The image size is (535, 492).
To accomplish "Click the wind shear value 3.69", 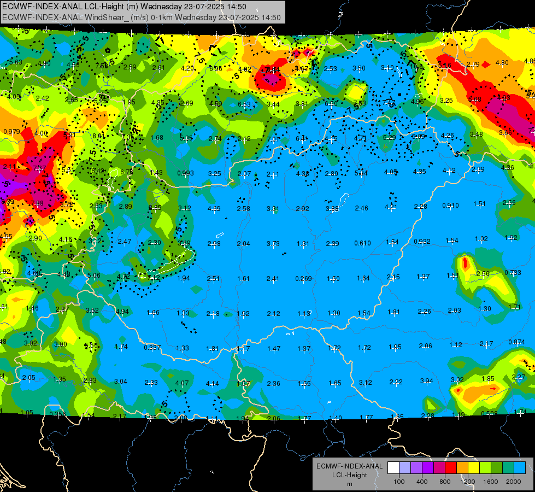I will pos(184,243).
